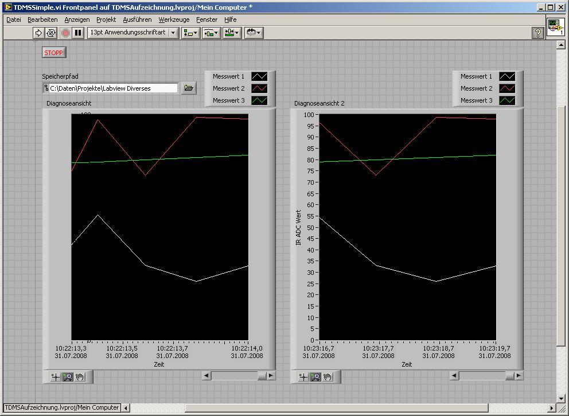This screenshot has height=416, width=569.
Task: Click the folder browse icon beside Speicherpfad
Action: point(189,88)
